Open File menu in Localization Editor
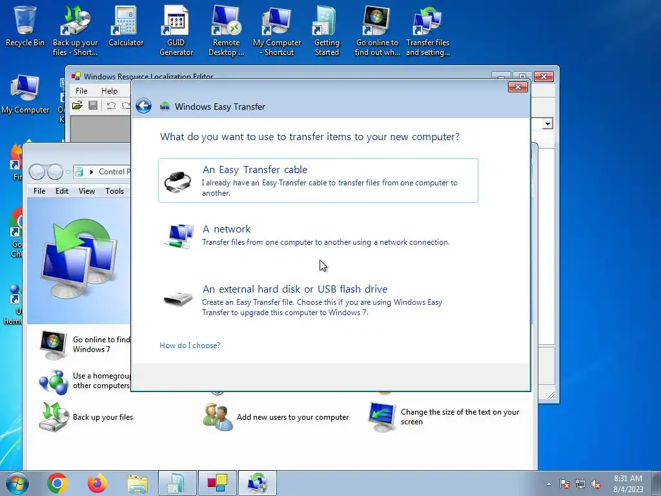The width and height of the screenshot is (661, 496). 81,90
